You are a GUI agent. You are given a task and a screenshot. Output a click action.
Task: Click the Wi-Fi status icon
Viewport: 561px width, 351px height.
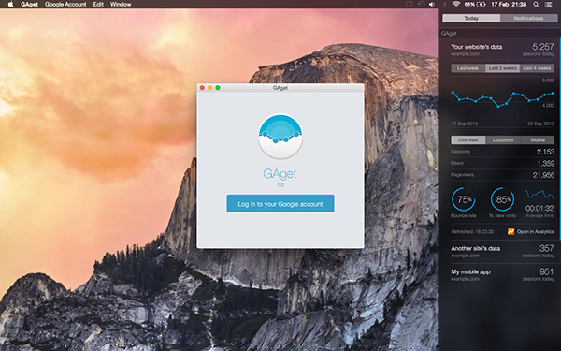point(456,5)
